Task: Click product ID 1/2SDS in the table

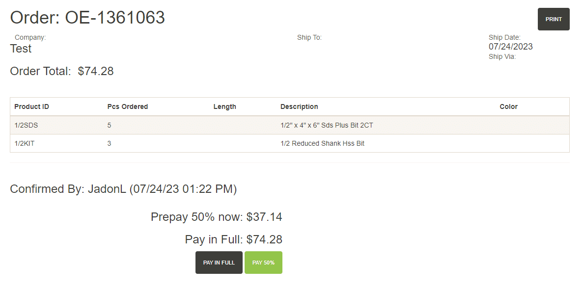Action: click(26, 125)
